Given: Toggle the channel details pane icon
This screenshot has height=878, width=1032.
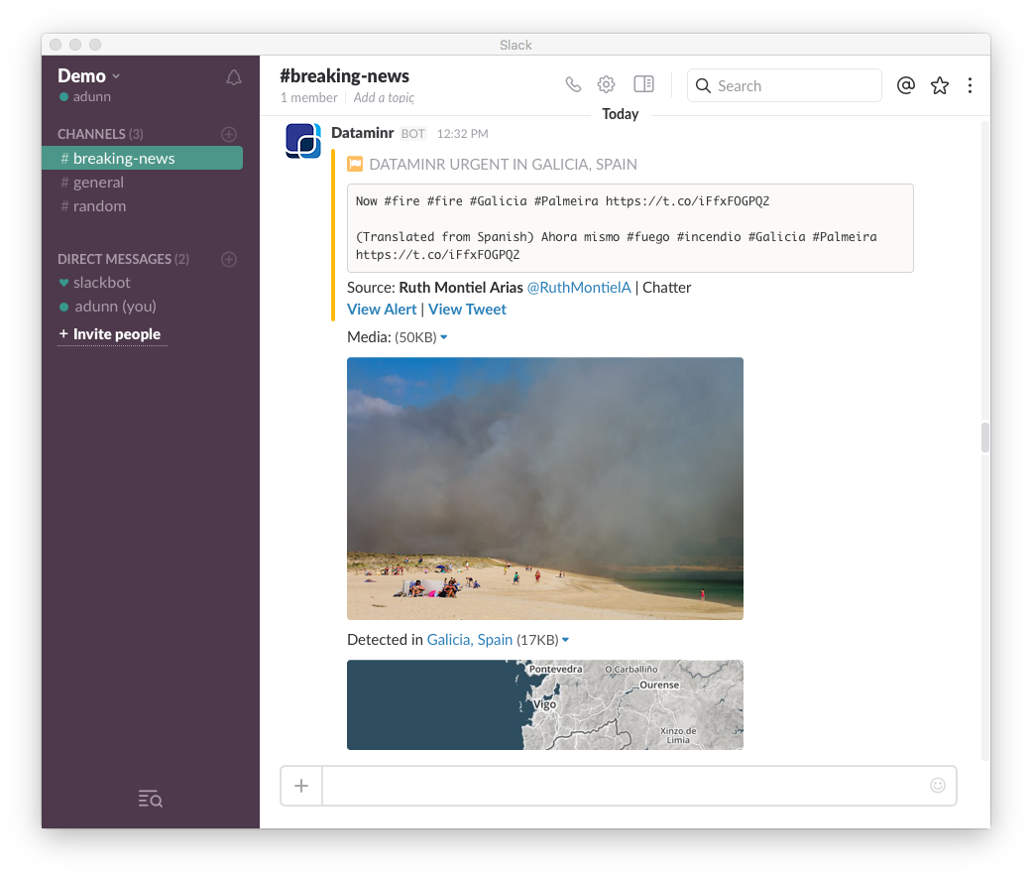Looking at the screenshot, I should point(643,84).
